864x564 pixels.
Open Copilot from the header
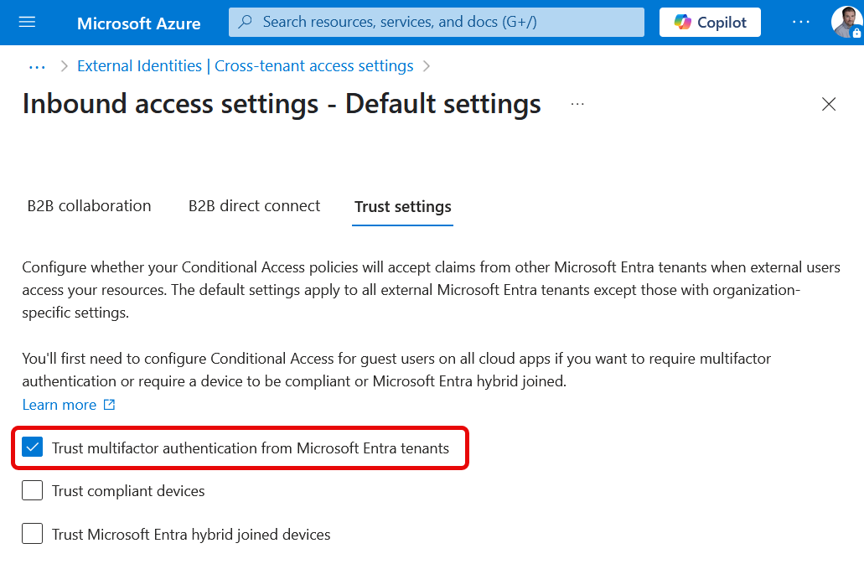(x=710, y=23)
